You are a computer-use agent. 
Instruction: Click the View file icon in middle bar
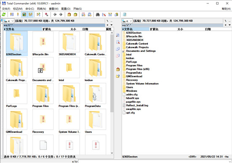coord(118,35)
